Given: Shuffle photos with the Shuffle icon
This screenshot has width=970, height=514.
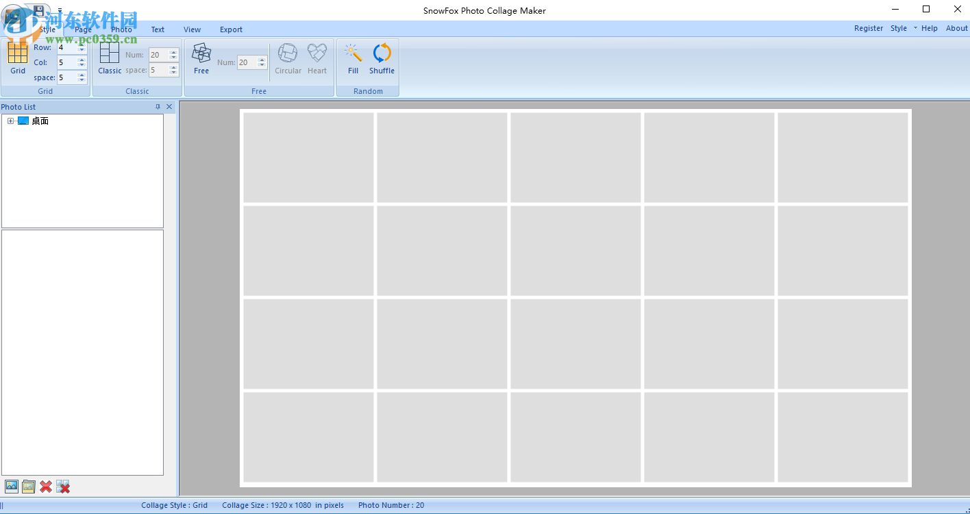Looking at the screenshot, I should coord(382,53).
